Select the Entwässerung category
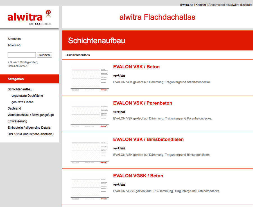This screenshot has height=207, width=253. pyautogui.click(x=17, y=121)
